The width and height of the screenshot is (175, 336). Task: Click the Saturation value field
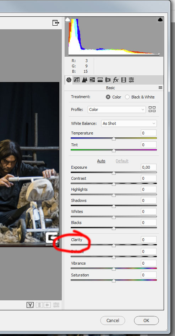pyautogui.click(x=149, y=275)
